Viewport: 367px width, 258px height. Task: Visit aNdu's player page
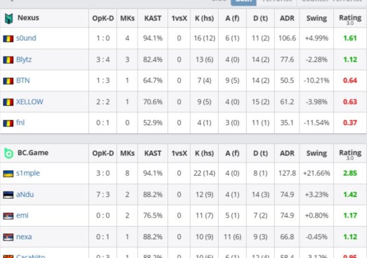25,194
